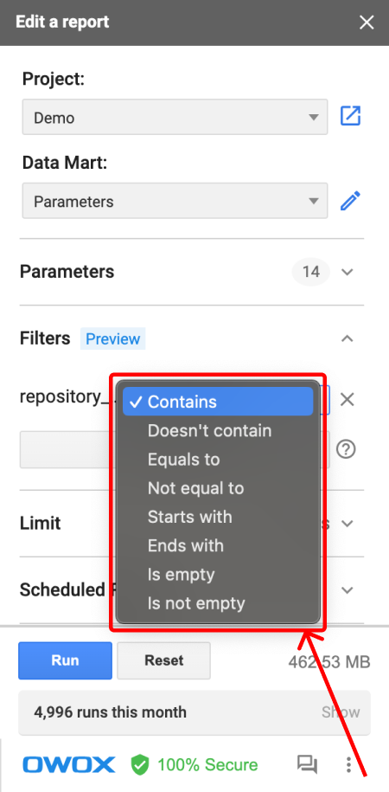The height and width of the screenshot is (792, 389).
Task: Click the Reset button
Action: pyautogui.click(x=164, y=660)
